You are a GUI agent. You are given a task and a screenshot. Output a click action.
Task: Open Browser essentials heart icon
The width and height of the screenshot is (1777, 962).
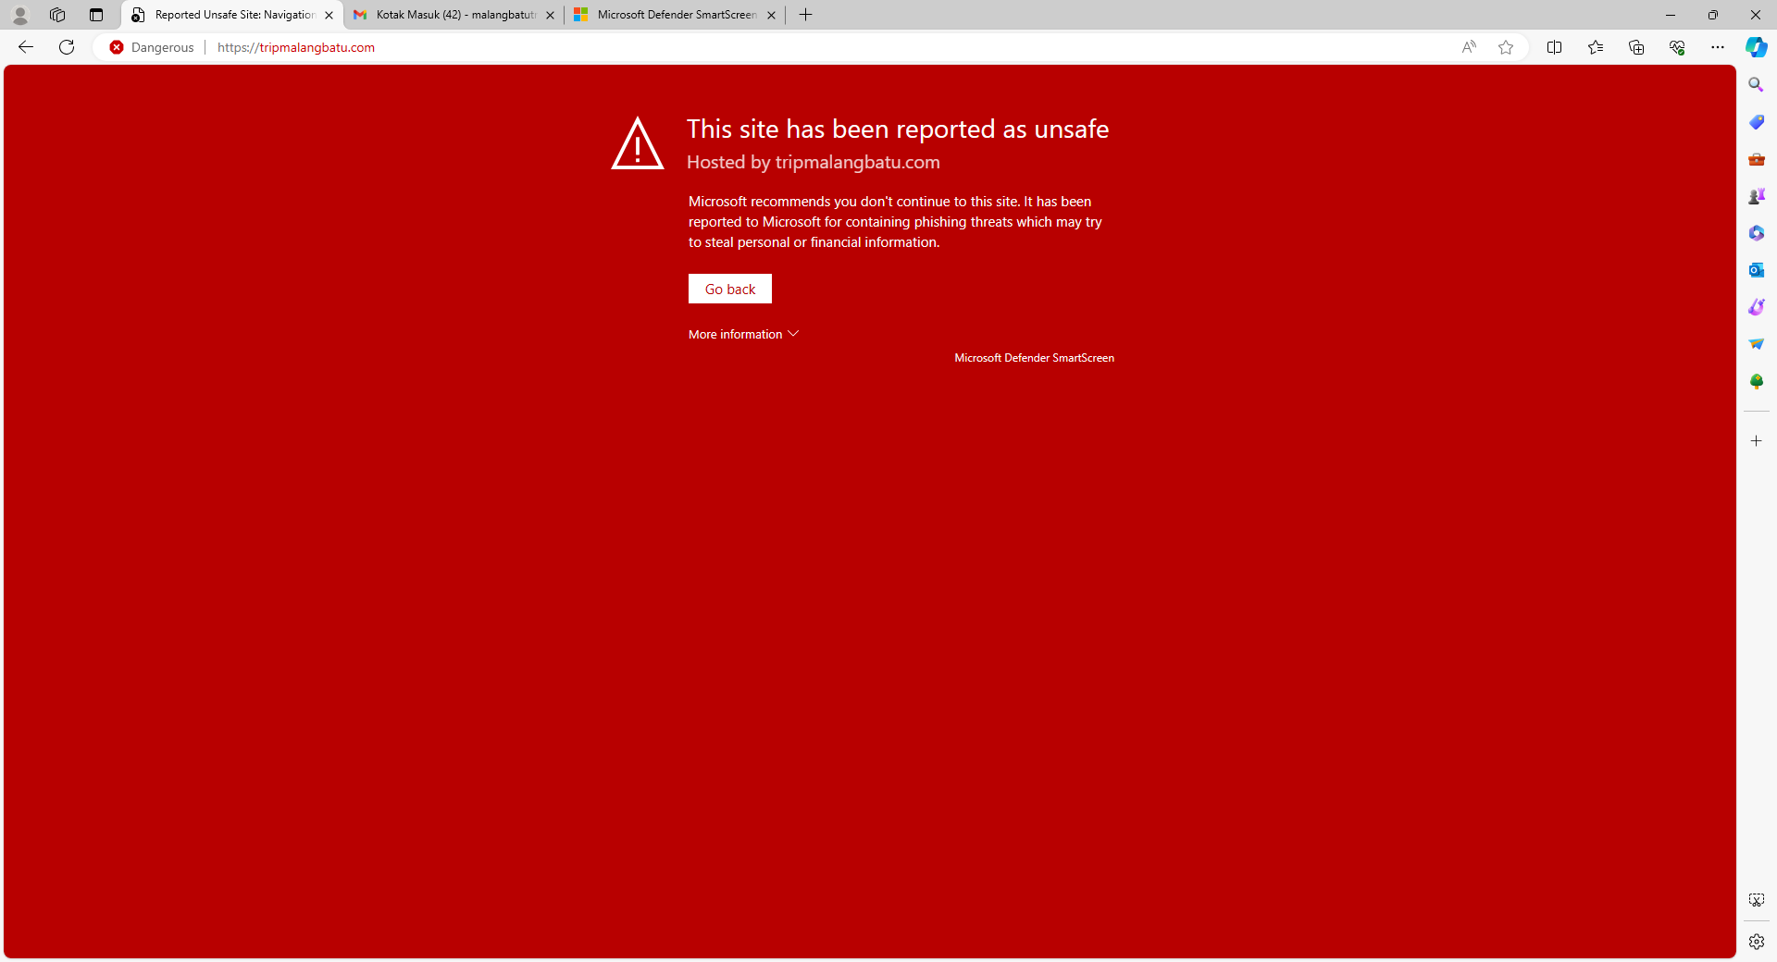click(x=1677, y=47)
